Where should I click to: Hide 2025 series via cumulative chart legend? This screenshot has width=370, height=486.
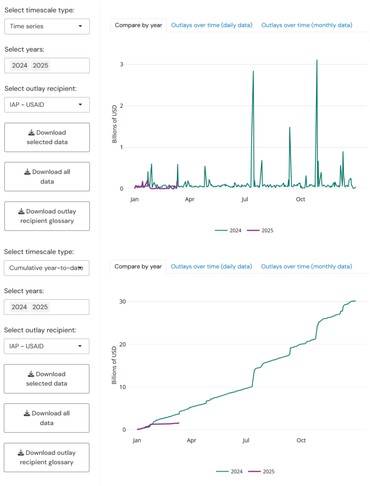tap(262, 471)
